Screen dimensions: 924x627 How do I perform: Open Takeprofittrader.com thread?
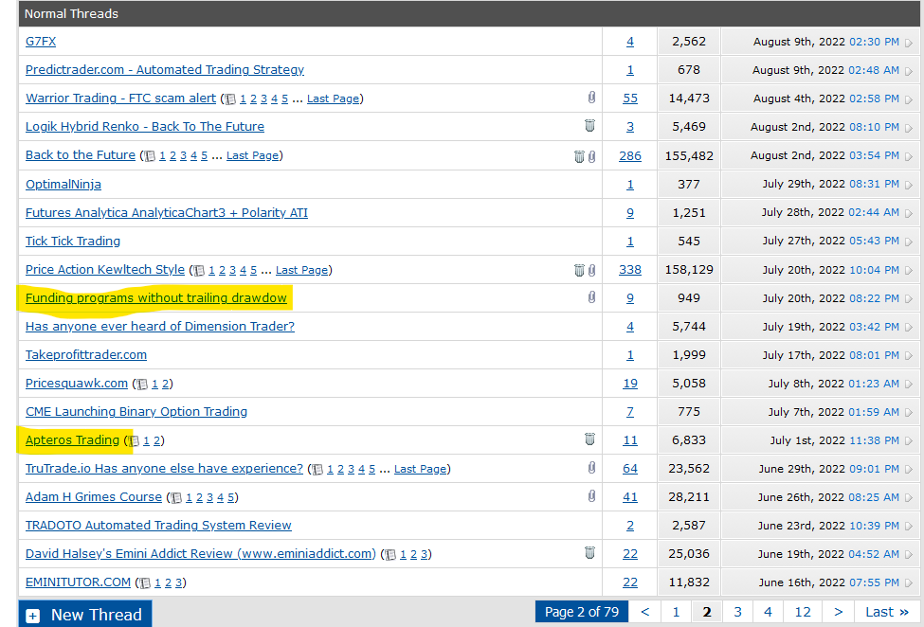tap(86, 354)
